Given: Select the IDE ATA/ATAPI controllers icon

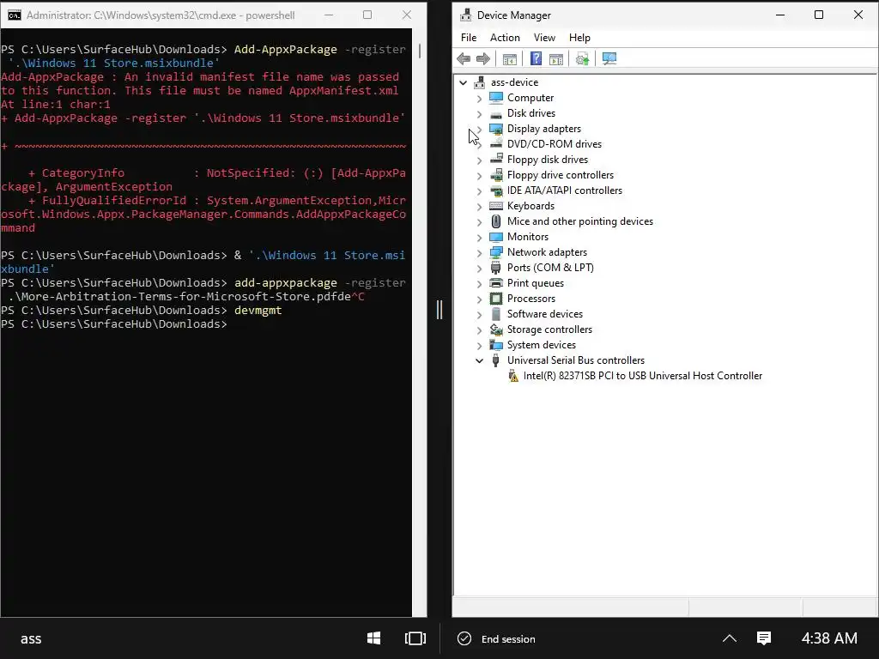Looking at the screenshot, I should pyautogui.click(x=496, y=190).
